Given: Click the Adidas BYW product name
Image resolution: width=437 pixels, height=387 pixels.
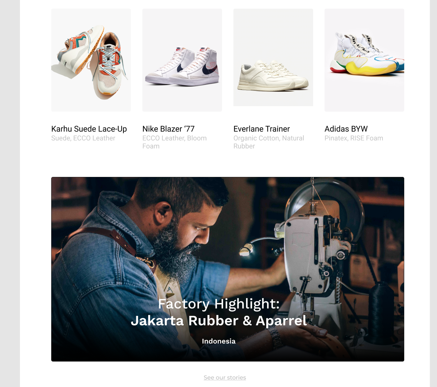Looking at the screenshot, I should tap(346, 129).
